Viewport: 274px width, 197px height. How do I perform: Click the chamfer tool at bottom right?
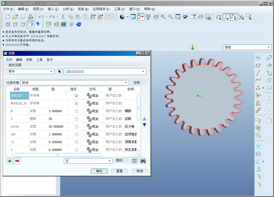(x=258, y=184)
